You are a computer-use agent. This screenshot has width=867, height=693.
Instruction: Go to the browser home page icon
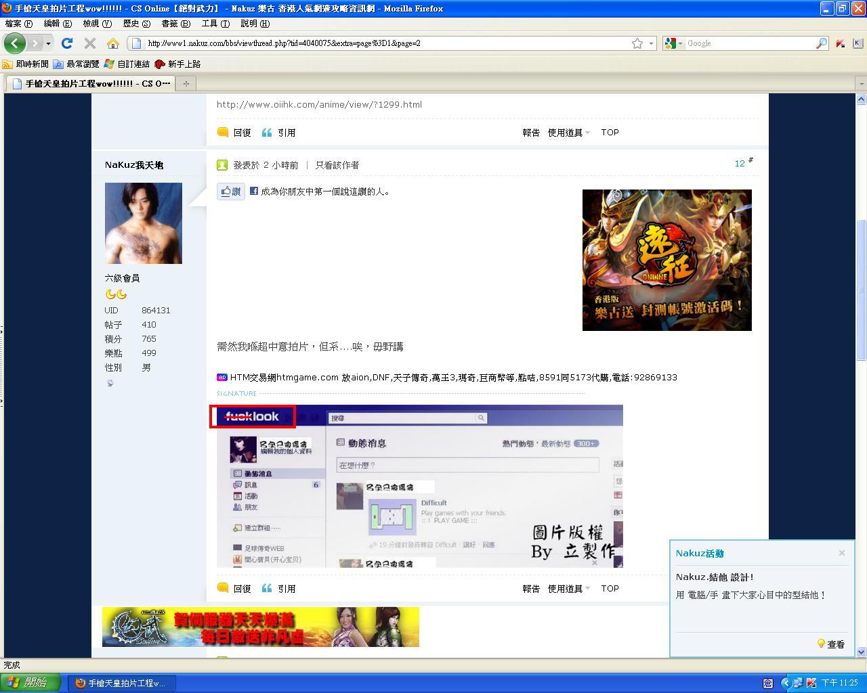(112, 43)
